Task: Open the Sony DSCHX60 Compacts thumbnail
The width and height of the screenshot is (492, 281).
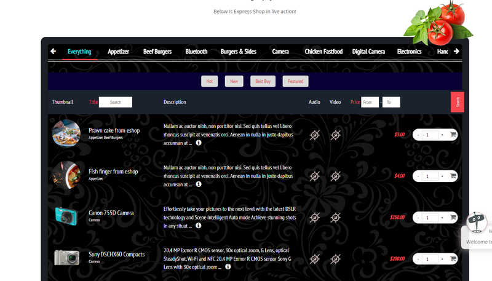Action: pyautogui.click(x=66, y=258)
